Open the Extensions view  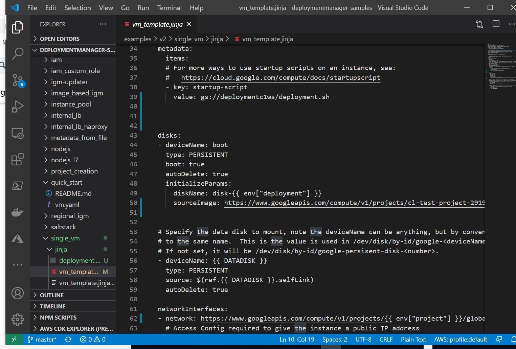(x=18, y=159)
